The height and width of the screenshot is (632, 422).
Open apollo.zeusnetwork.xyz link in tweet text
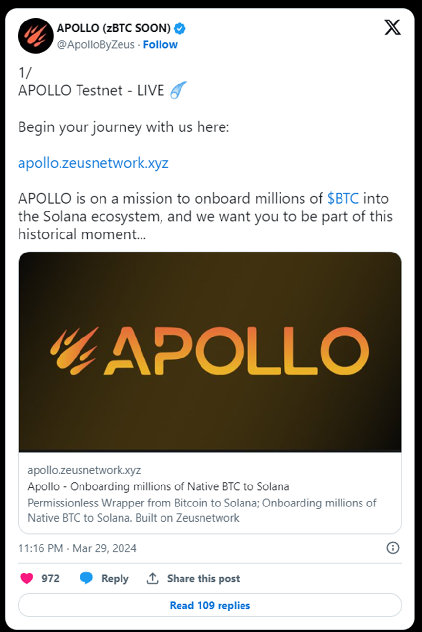tap(93, 163)
